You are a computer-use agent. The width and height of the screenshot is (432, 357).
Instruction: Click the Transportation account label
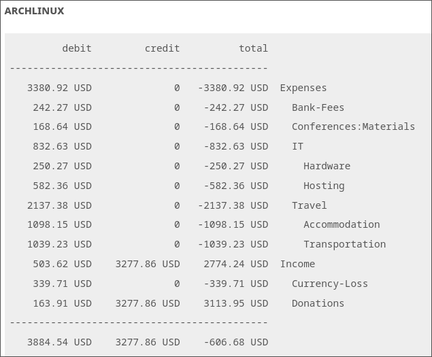tap(344, 244)
